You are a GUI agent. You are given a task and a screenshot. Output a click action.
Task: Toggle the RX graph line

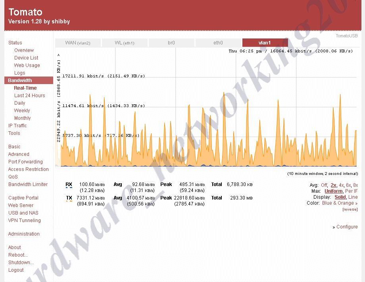tap(69, 184)
